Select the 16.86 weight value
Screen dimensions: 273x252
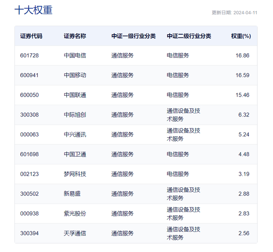pyautogui.click(x=242, y=55)
